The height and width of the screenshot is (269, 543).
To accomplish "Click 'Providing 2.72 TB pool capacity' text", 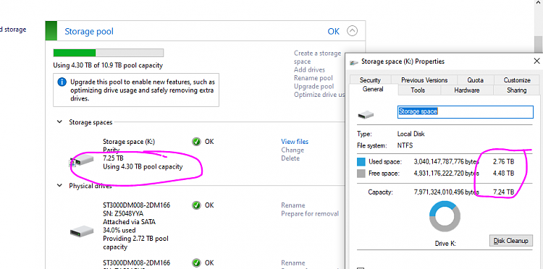I will (136, 243).
